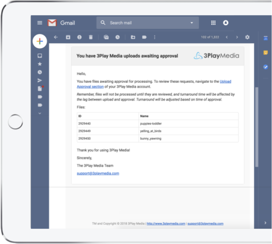Go to older email chevron
Screen dimensions: 272x244
(x=237, y=37)
